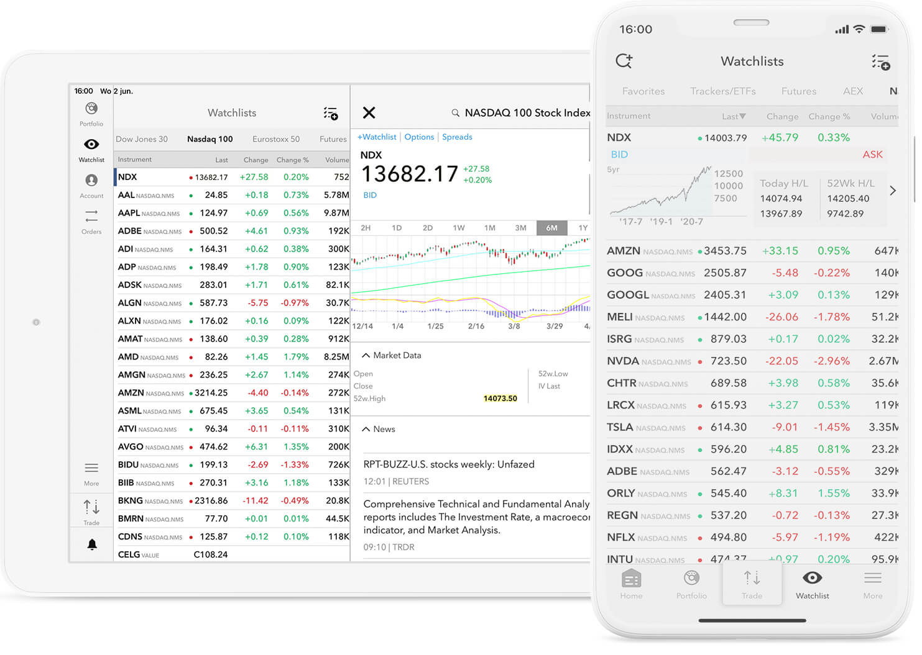This screenshot has height=655, width=922.
Task: Open Trade on phone bottom bar
Action: pyautogui.click(x=752, y=584)
